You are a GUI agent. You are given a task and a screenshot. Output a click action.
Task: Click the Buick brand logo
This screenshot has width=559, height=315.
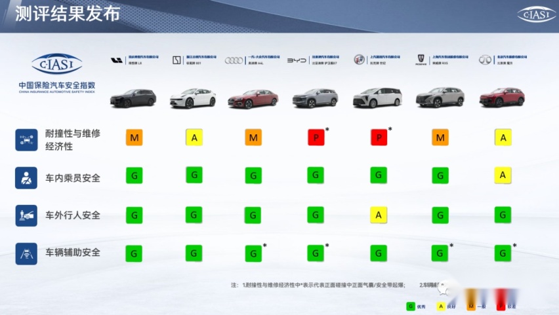click(359, 60)
